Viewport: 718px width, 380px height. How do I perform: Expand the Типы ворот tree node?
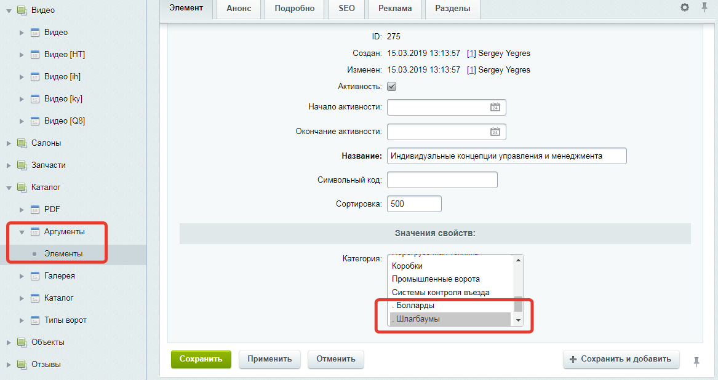[x=22, y=320]
